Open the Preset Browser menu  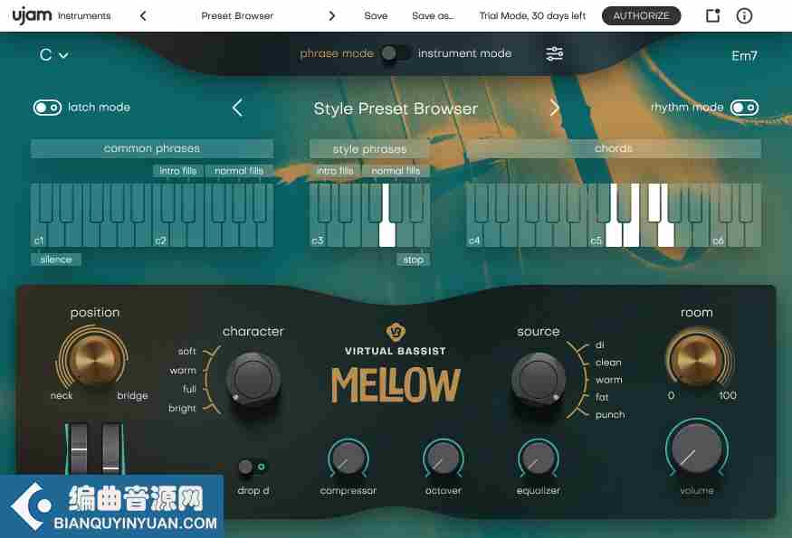[237, 16]
